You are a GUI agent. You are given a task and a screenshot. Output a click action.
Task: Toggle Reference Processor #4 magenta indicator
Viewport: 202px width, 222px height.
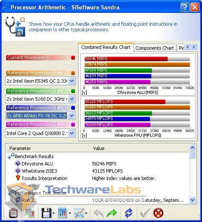pos(73,125)
